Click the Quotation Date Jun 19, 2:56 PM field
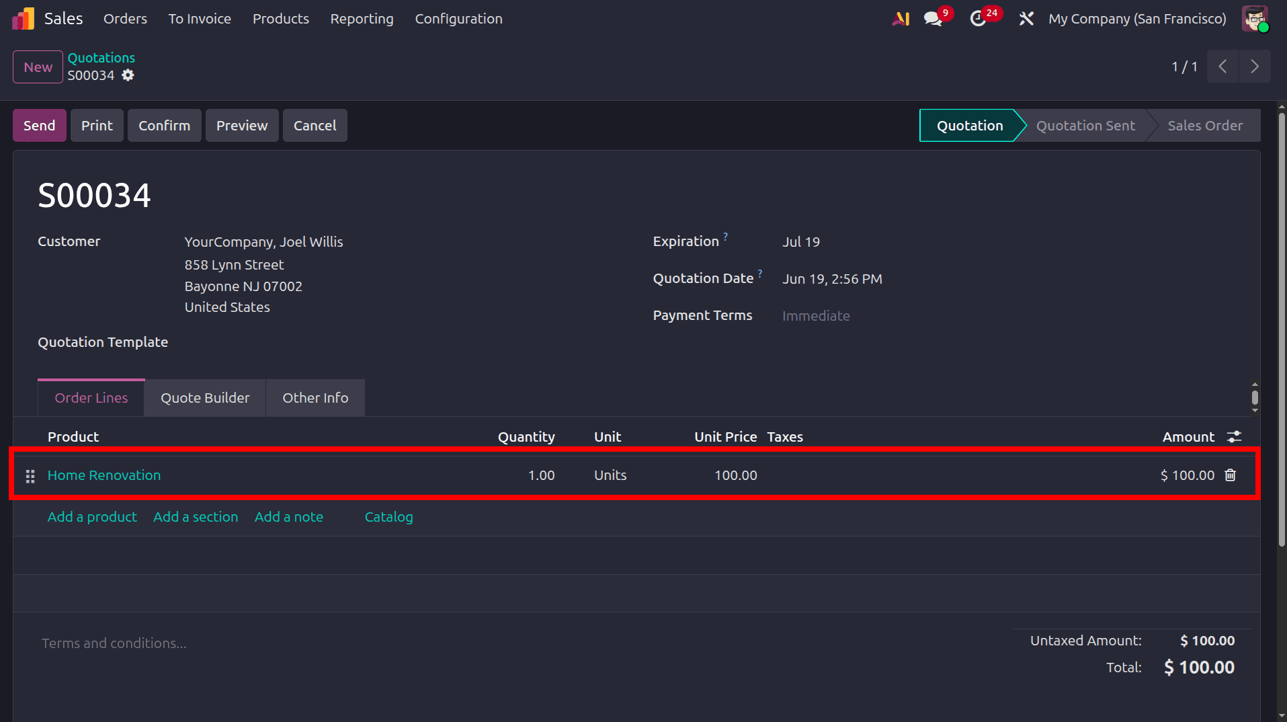 coord(832,279)
